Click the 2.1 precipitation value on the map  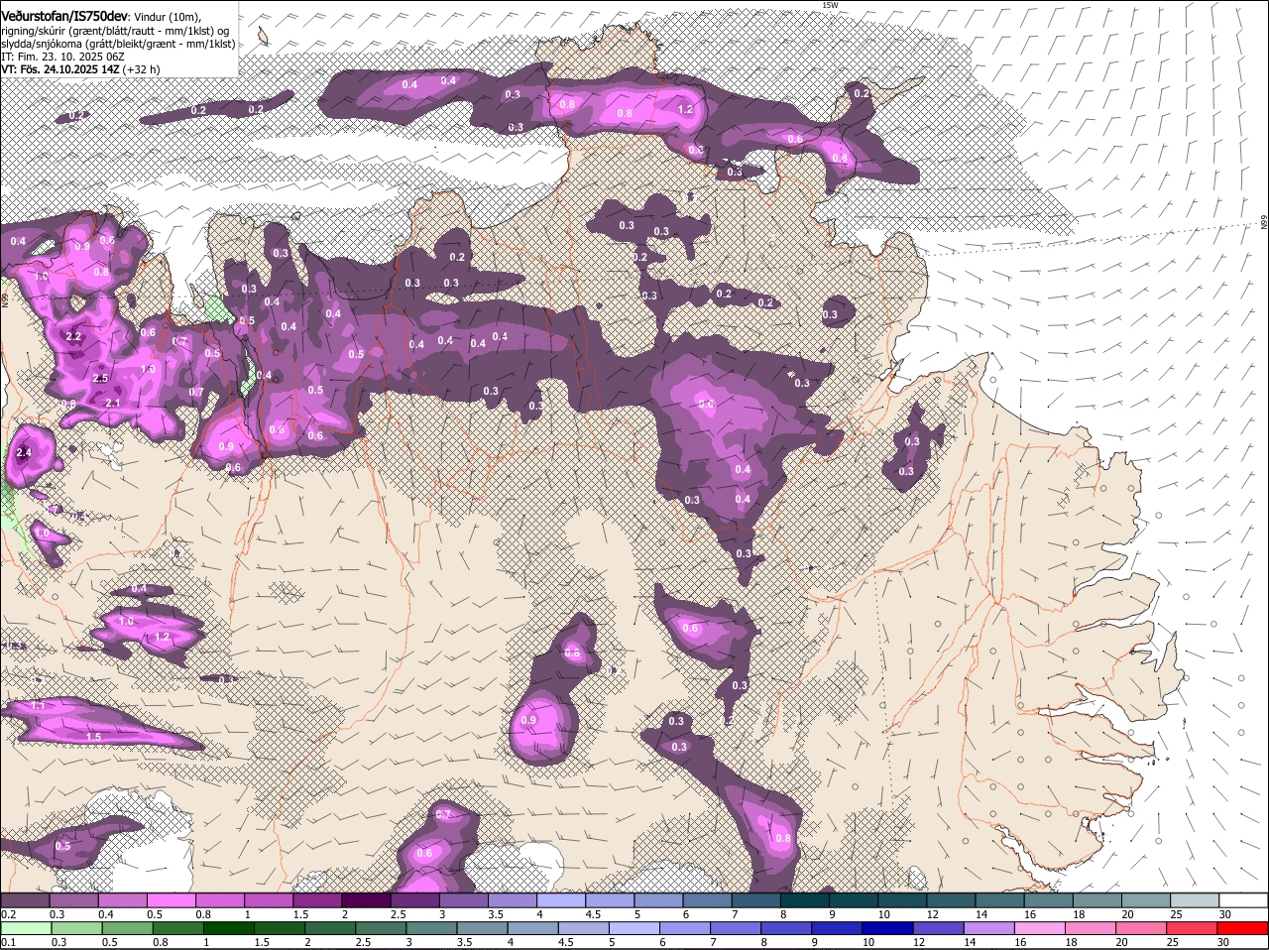pos(113,404)
